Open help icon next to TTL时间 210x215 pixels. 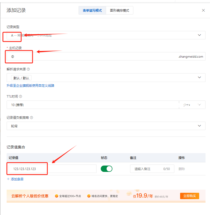(x=20, y=97)
